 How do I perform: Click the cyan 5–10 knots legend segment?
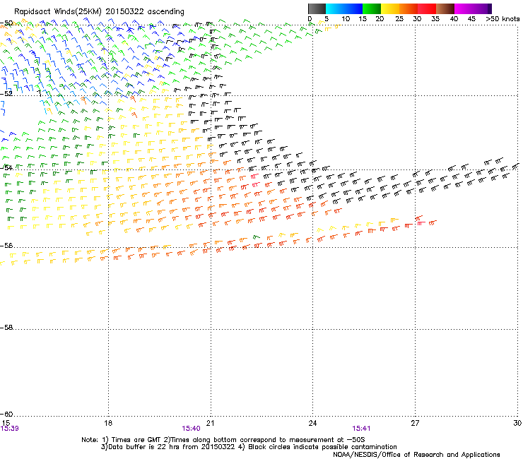[x=335, y=8]
